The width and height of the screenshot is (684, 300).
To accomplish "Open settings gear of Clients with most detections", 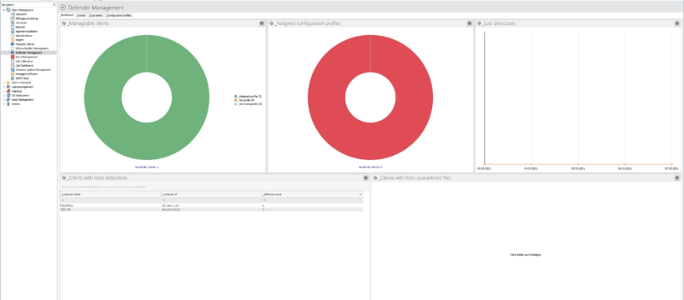I will pos(365,177).
